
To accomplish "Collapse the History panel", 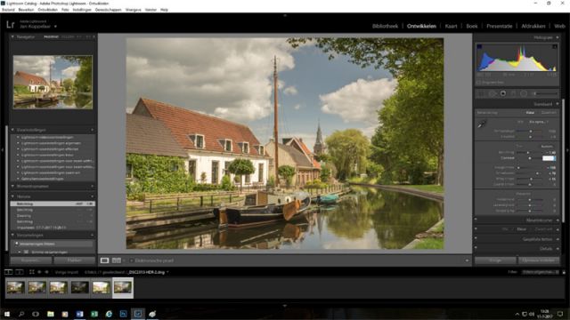I will [x=12, y=196].
